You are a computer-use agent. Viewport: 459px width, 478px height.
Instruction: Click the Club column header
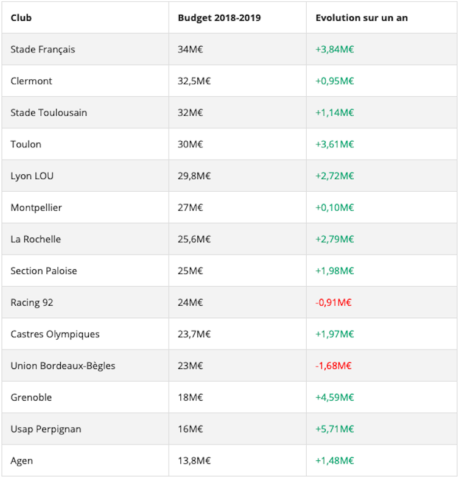pyautogui.click(x=21, y=18)
